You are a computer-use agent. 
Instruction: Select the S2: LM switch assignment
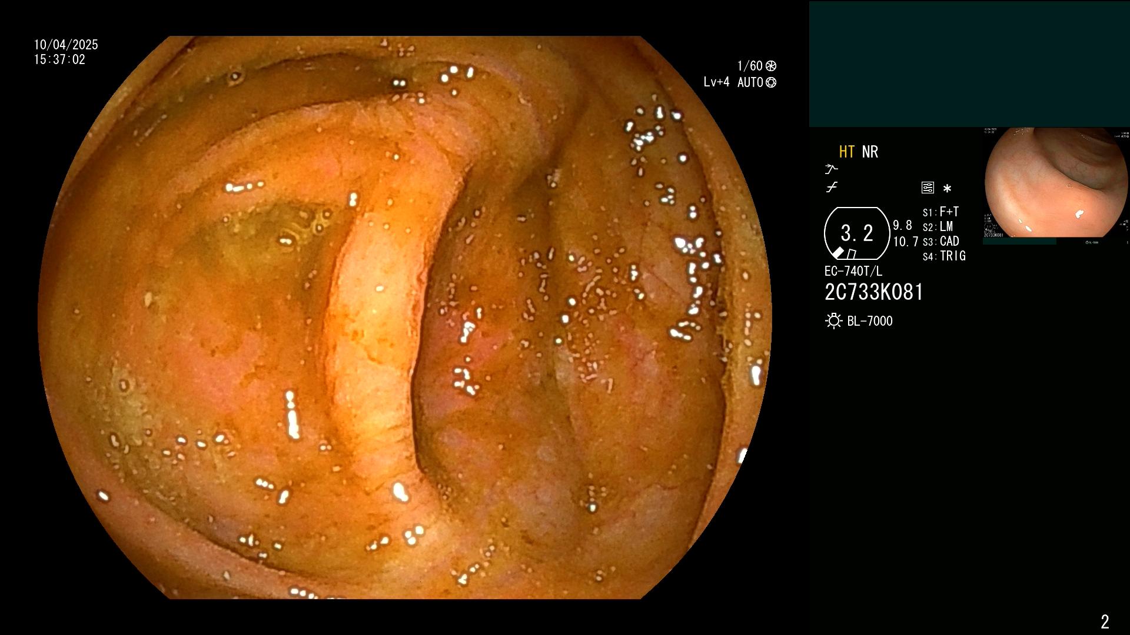(x=938, y=226)
